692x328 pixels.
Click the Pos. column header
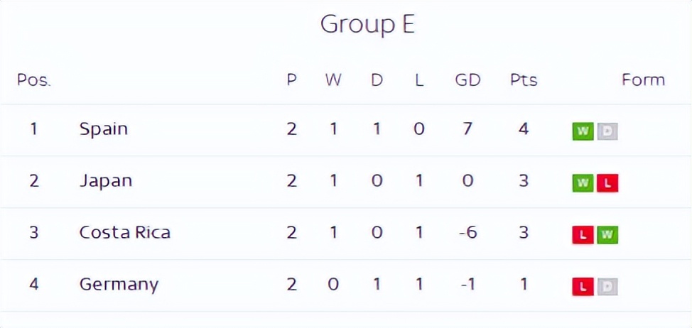point(34,80)
